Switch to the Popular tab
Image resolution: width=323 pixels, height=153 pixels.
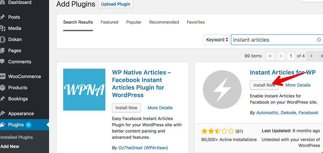[134, 22]
